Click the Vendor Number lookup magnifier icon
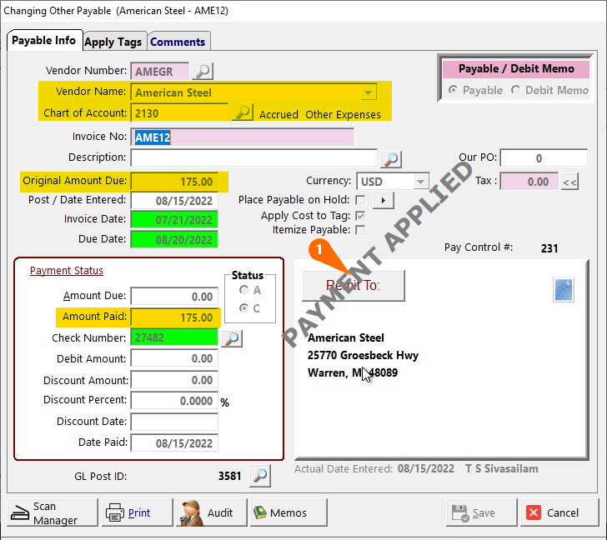 click(x=203, y=71)
